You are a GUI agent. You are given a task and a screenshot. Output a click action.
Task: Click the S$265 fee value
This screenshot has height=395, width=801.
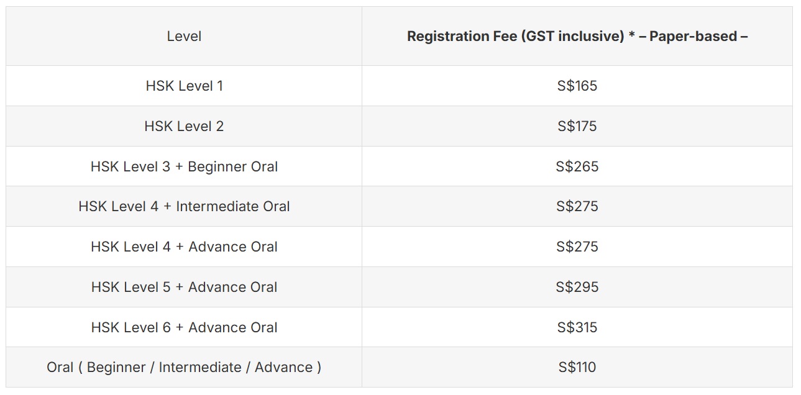point(577,166)
